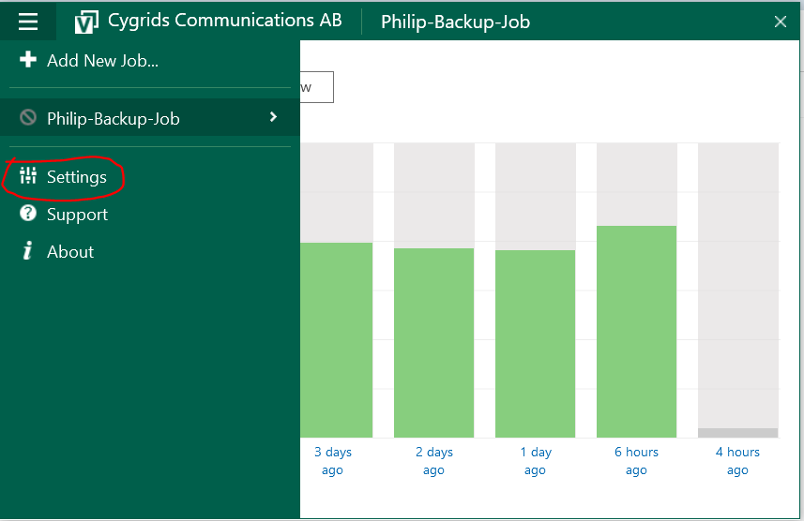Click the "2 days ago" label link
The height and width of the screenshot is (521, 804).
pos(433,461)
